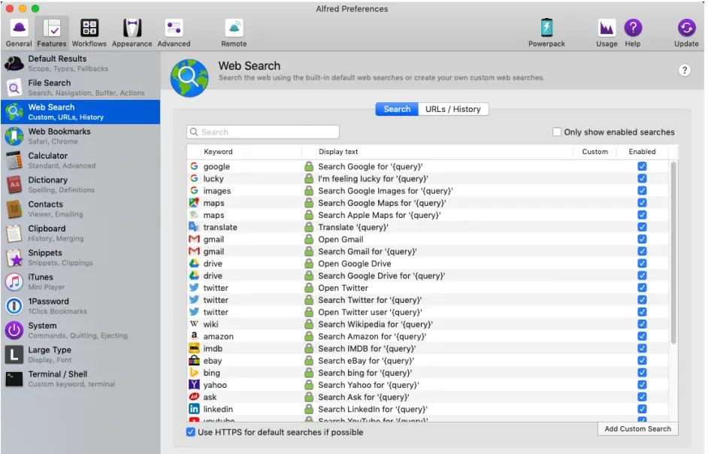Click lock icon for Search Wikipedia row
This screenshot has height=454, width=708.
tap(309, 324)
